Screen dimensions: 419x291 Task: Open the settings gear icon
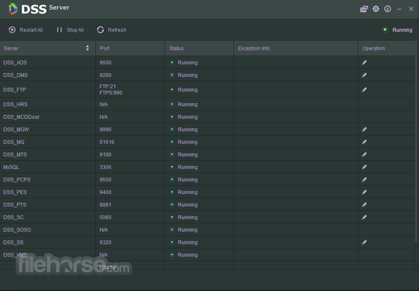376,9
